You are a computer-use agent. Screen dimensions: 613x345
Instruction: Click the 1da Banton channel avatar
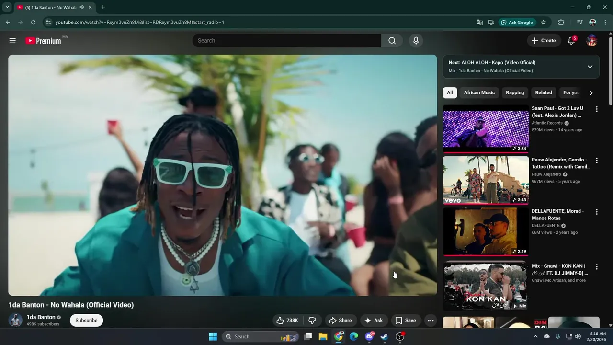click(15, 320)
